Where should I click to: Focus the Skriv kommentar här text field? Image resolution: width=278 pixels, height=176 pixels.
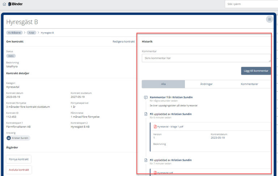206,58
